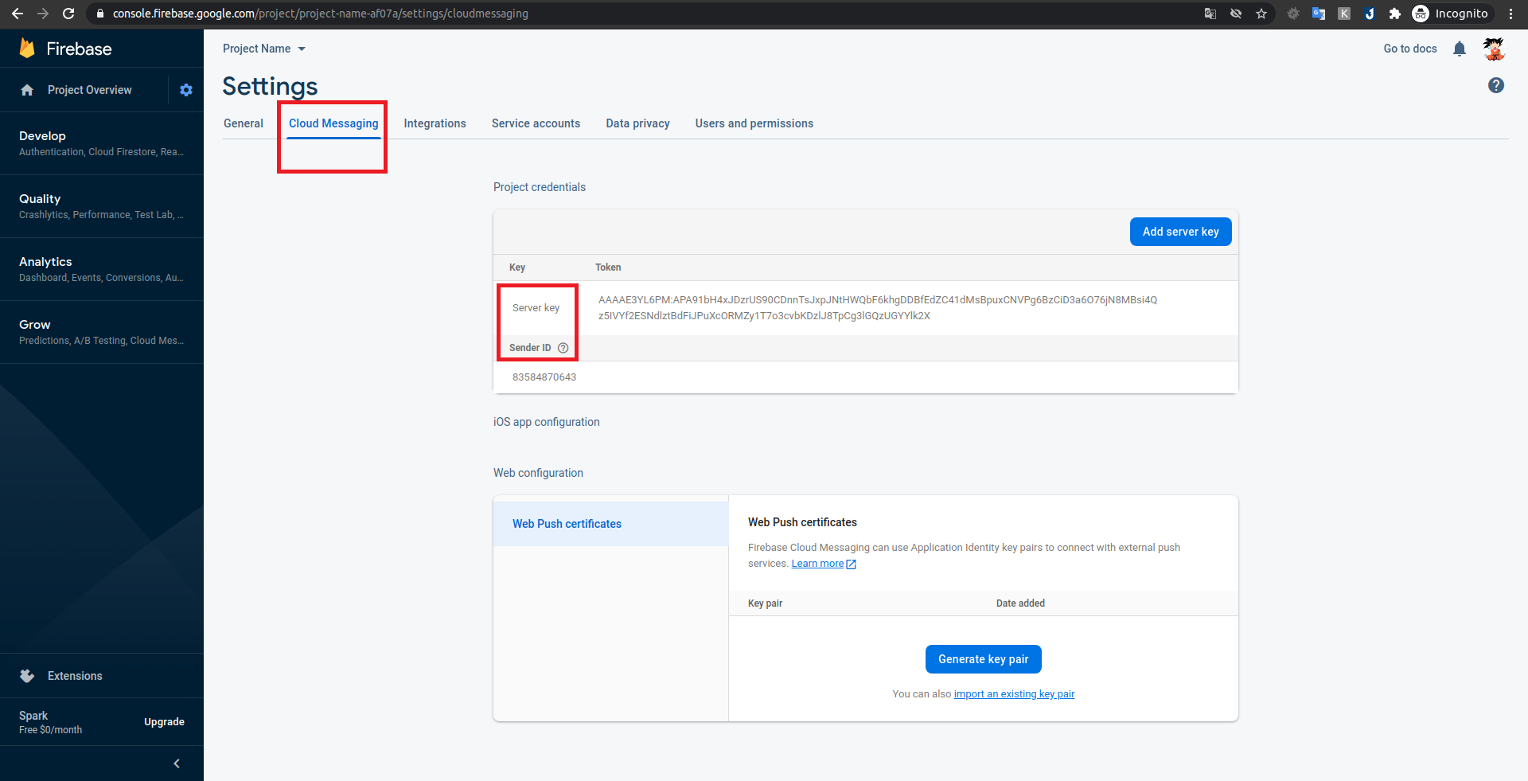Reload the page
The height and width of the screenshot is (781, 1528).
[x=68, y=14]
